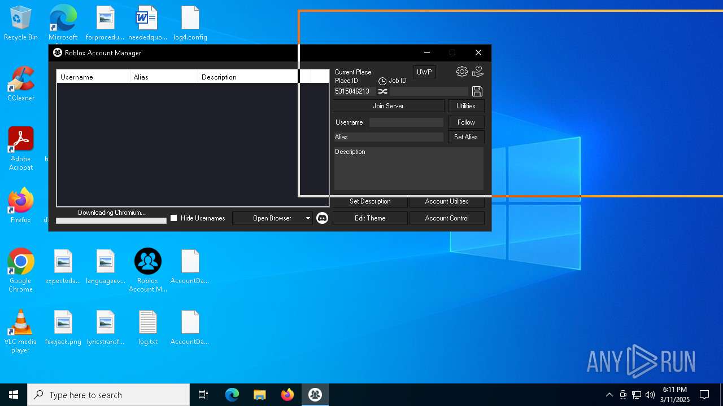Click the Alias input field

pos(389,137)
